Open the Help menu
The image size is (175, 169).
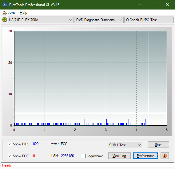(23, 13)
